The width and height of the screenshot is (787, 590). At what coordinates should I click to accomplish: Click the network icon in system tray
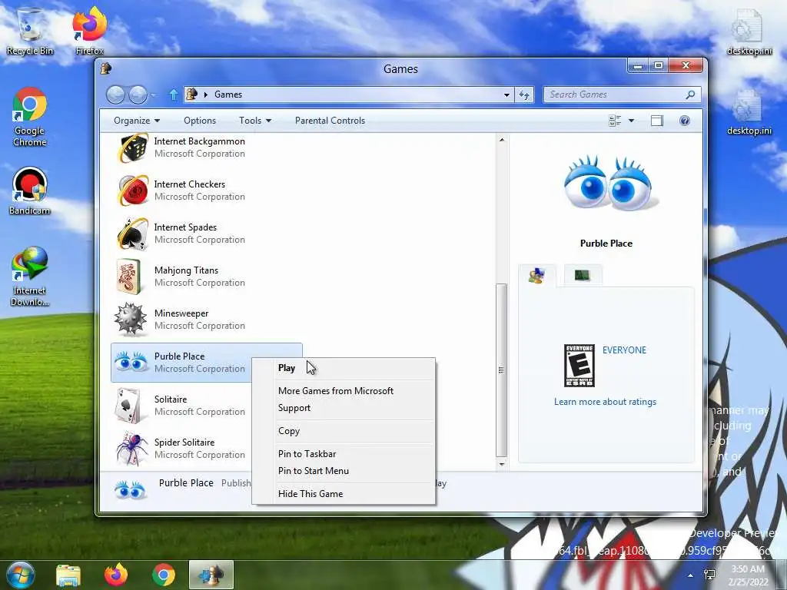click(x=709, y=575)
